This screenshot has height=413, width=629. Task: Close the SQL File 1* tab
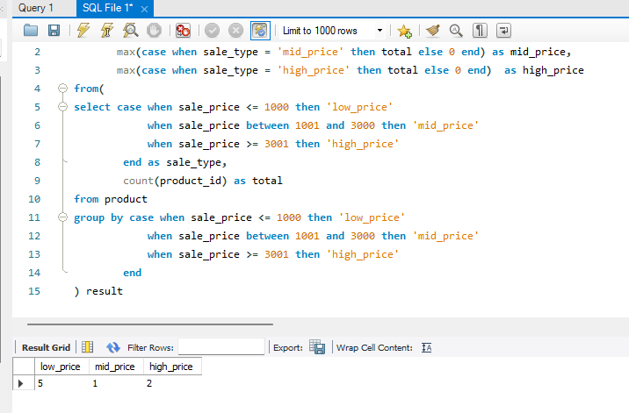click(144, 9)
